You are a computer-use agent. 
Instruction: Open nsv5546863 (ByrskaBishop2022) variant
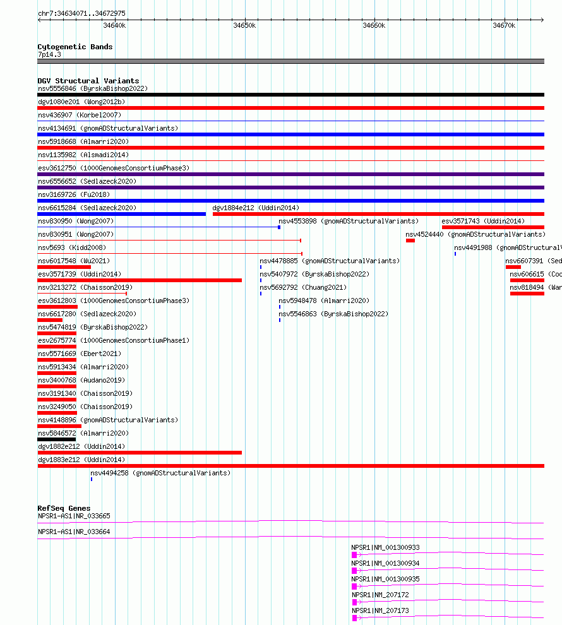pyautogui.click(x=333, y=314)
